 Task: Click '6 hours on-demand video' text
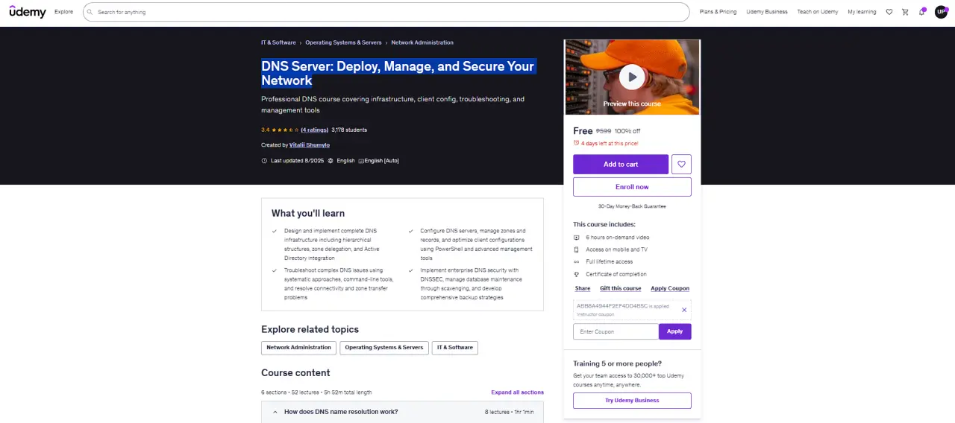pyautogui.click(x=618, y=237)
